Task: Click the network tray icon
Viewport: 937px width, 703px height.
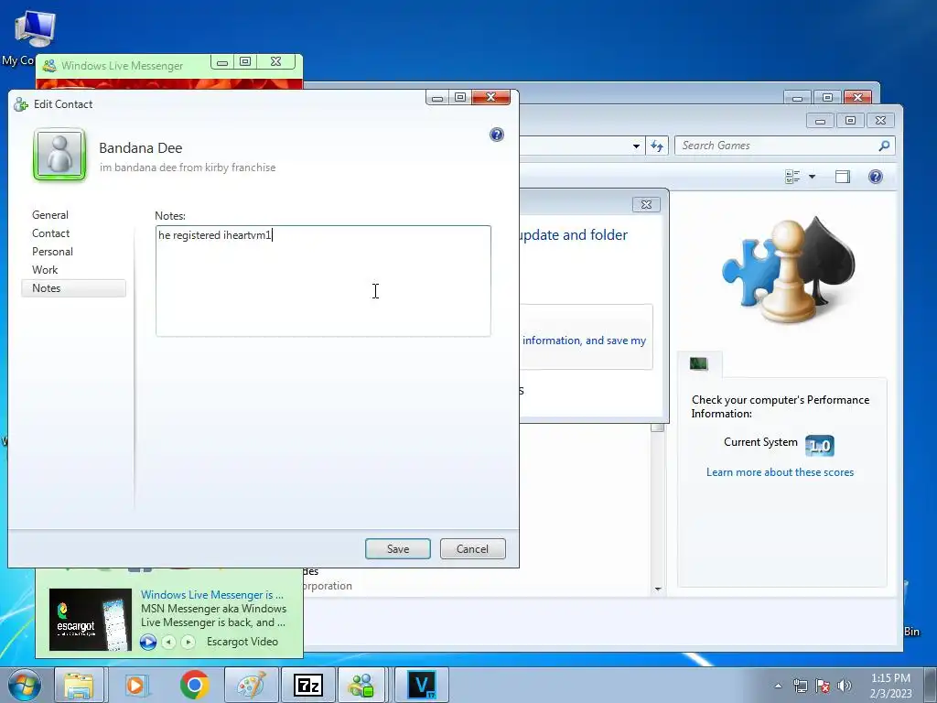Action: click(800, 686)
